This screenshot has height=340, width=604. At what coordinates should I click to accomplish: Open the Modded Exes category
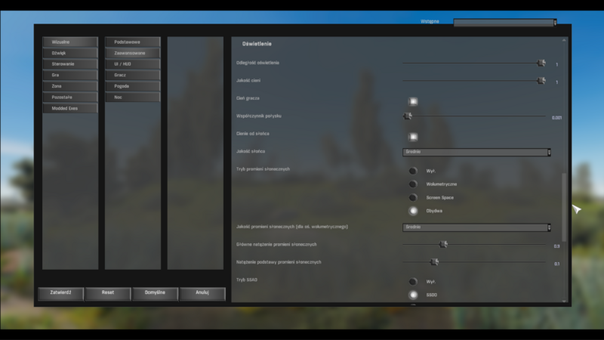[x=70, y=108]
